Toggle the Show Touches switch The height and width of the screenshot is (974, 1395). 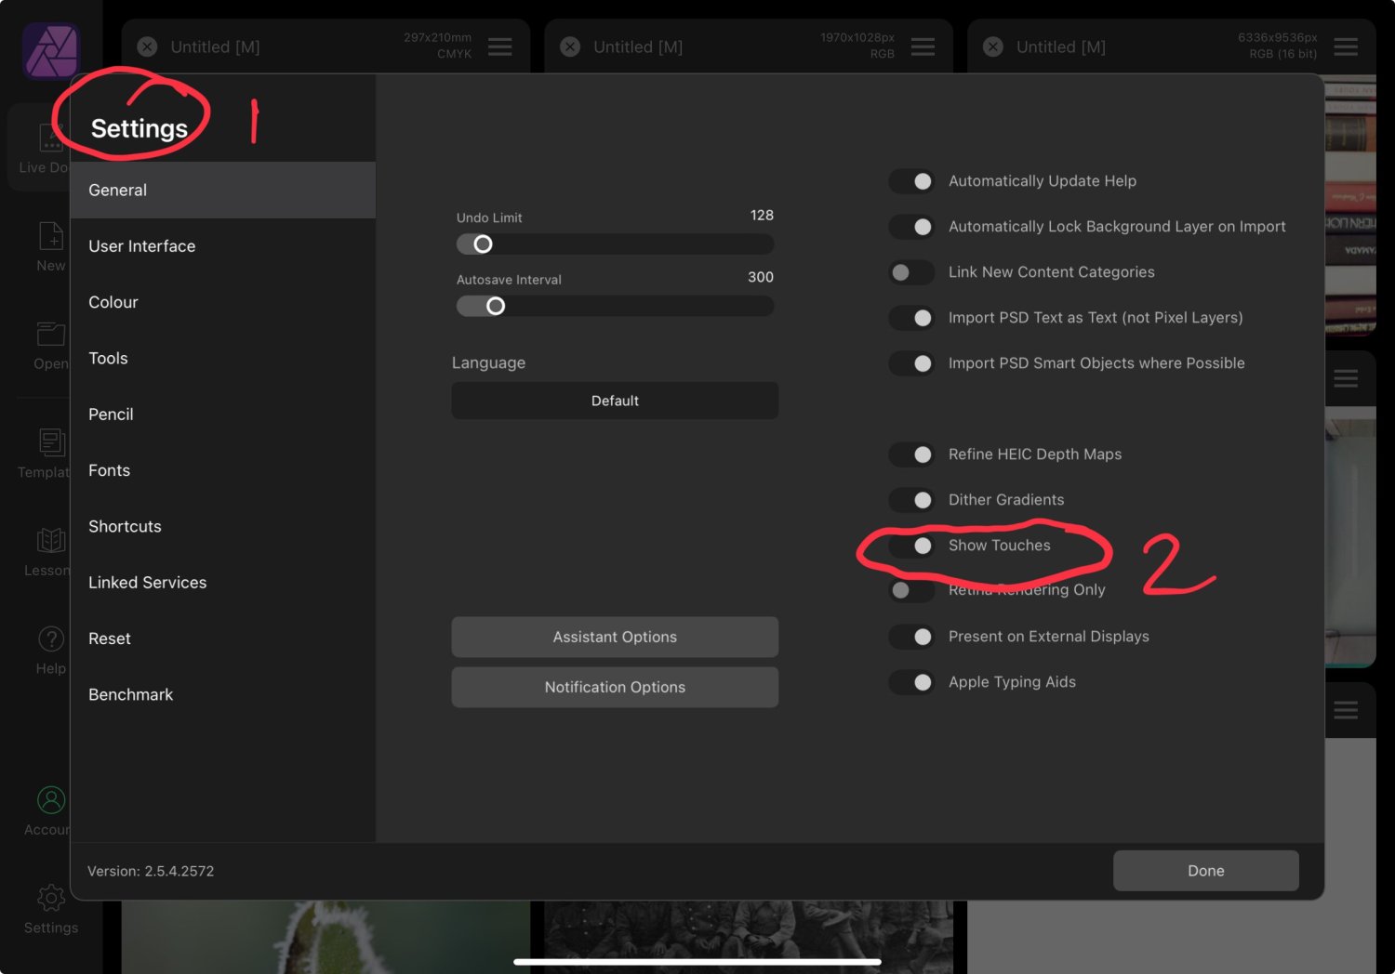click(911, 546)
